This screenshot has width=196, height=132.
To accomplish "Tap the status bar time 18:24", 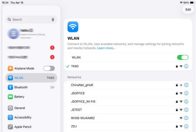I will point(5,2).
